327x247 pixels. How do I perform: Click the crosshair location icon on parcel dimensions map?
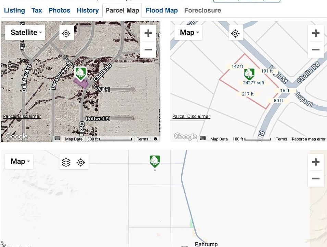(x=236, y=33)
